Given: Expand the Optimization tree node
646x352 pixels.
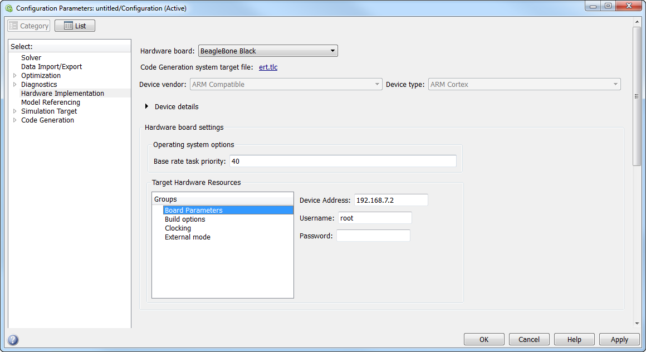Looking at the screenshot, I should pos(15,76).
